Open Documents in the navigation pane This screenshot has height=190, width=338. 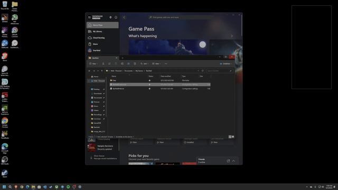pos(98,98)
